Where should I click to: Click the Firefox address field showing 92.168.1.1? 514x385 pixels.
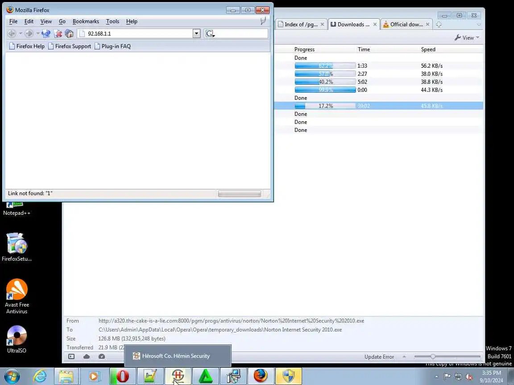pos(135,33)
